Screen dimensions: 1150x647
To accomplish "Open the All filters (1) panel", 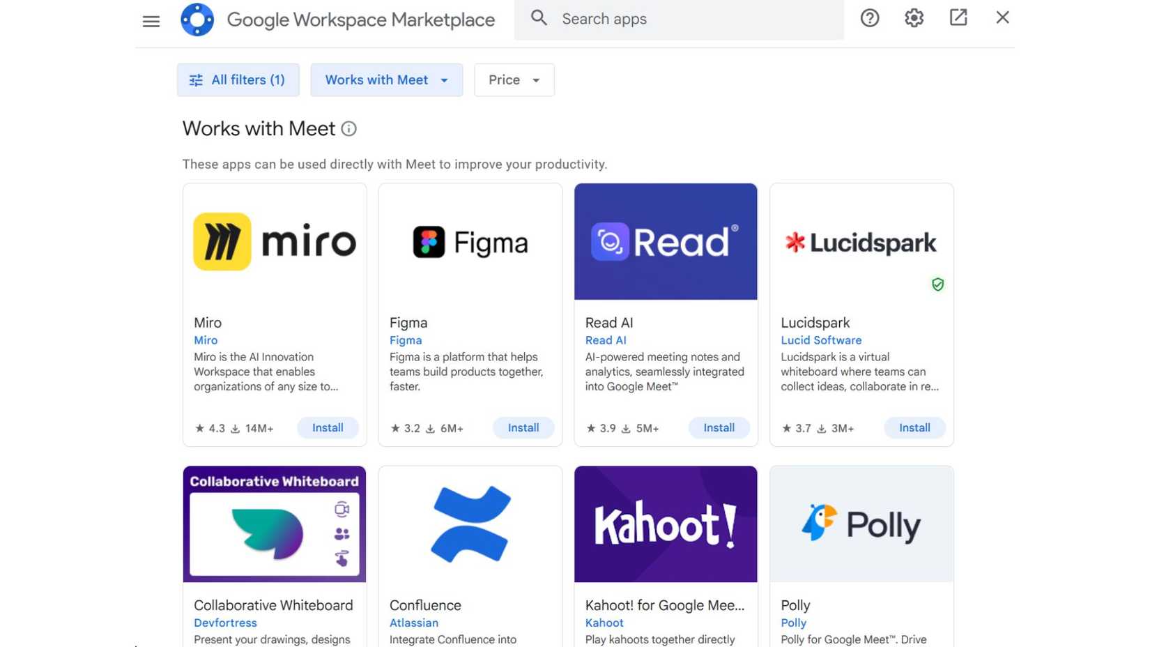I will tap(238, 80).
